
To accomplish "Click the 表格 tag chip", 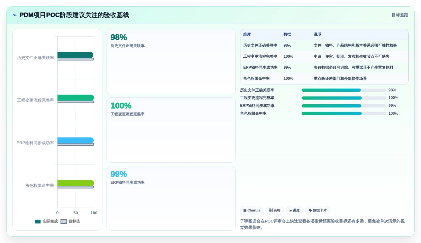I will click(275, 211).
